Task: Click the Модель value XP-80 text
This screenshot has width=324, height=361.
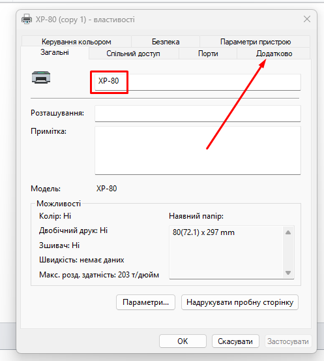Action: pos(106,189)
